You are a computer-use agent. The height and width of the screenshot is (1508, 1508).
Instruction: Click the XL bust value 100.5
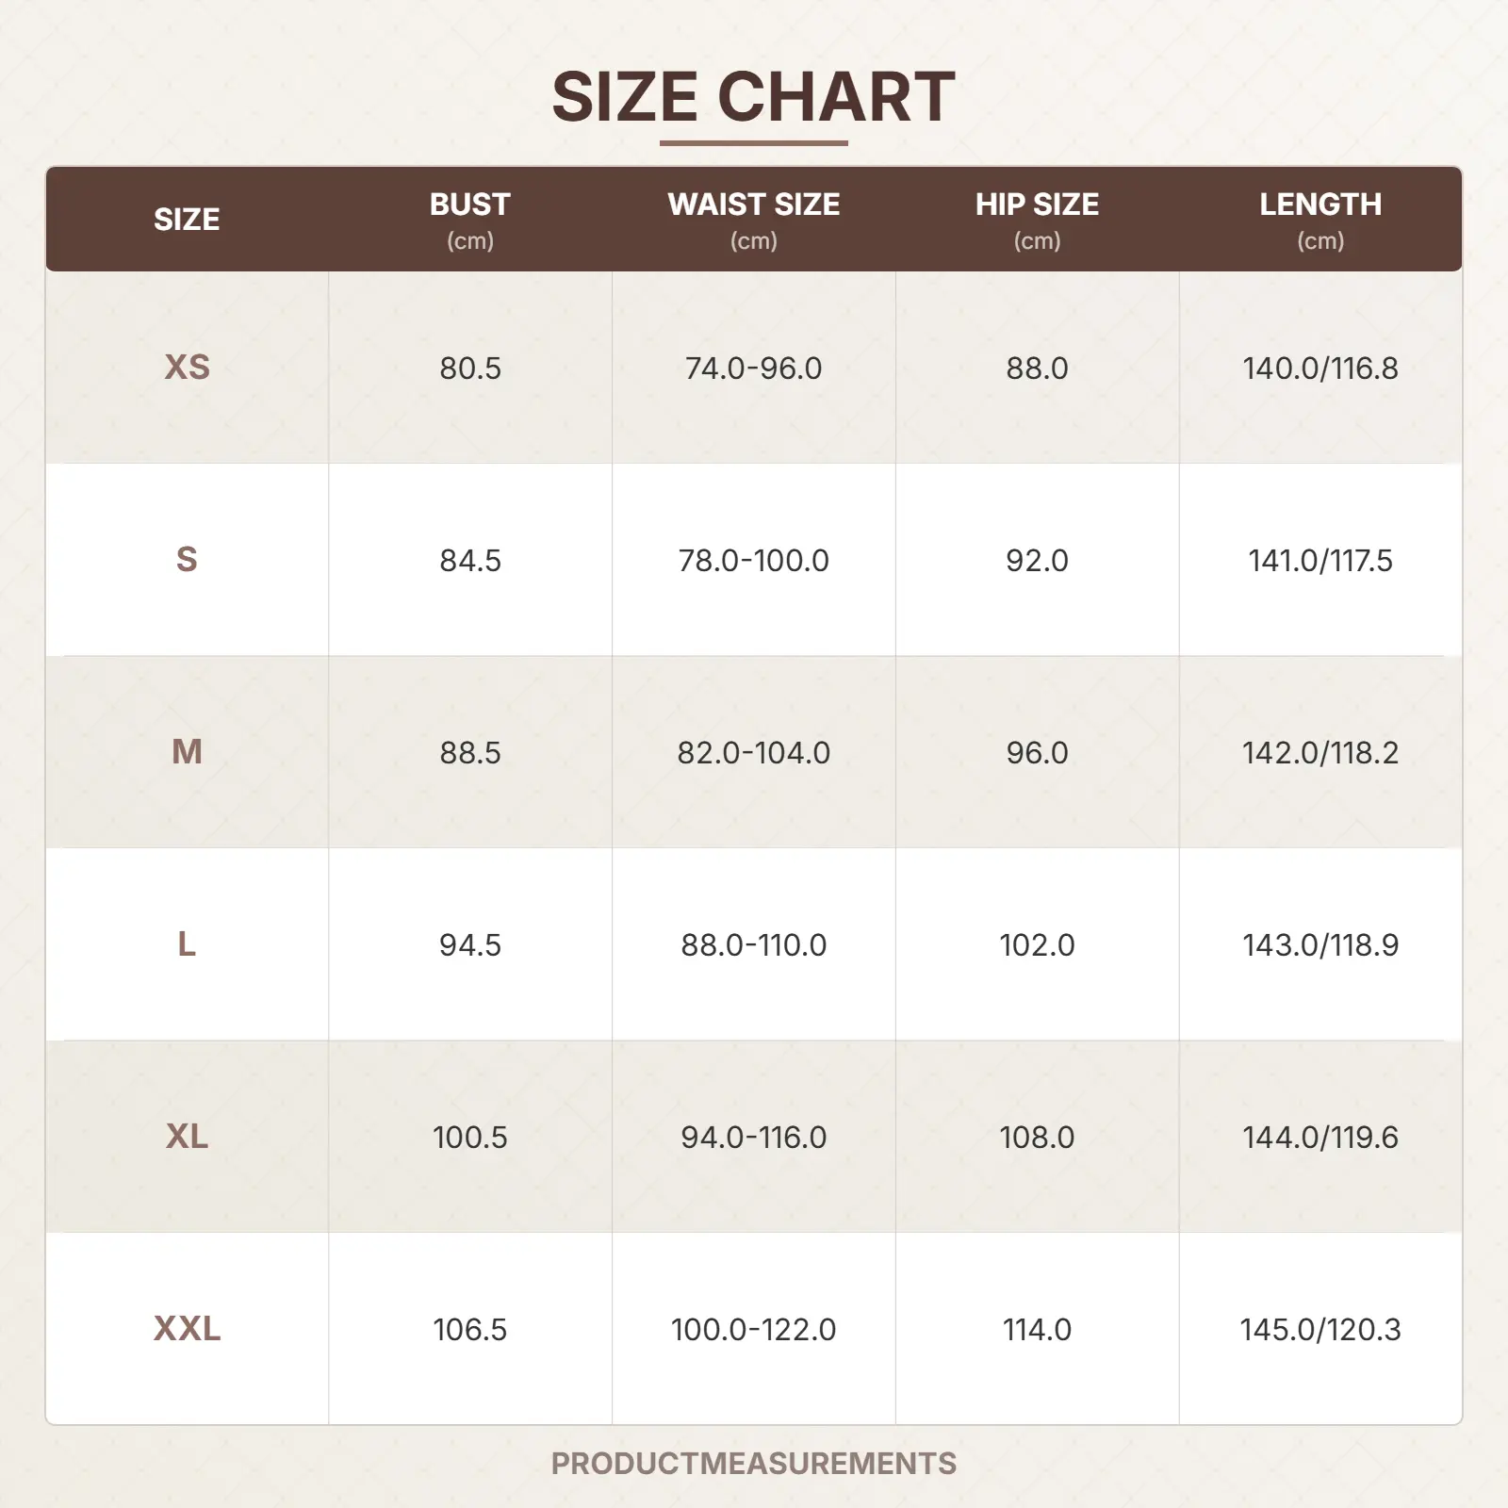(469, 1137)
